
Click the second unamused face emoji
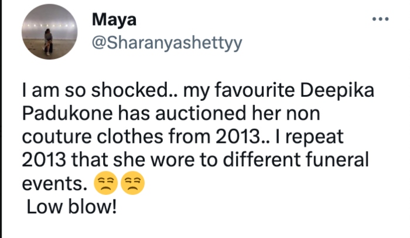click(132, 185)
